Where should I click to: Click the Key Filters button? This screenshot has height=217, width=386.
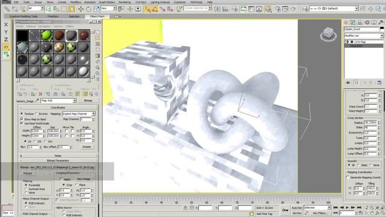(320, 213)
